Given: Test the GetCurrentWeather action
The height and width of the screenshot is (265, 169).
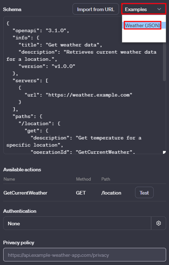Looking at the screenshot, I should [x=144, y=192].
